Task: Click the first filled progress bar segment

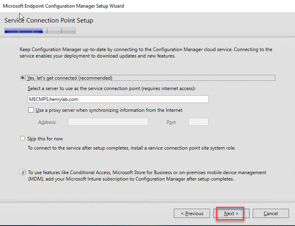Action: coord(11,31)
